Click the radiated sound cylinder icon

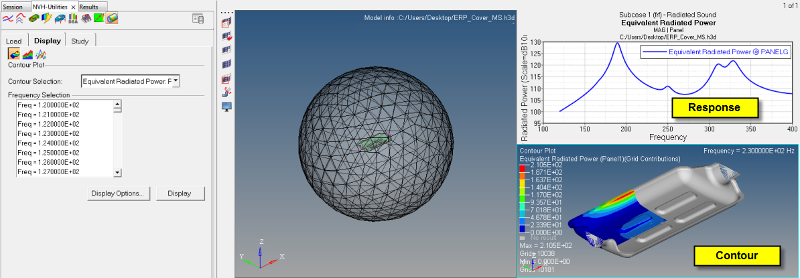point(112,18)
